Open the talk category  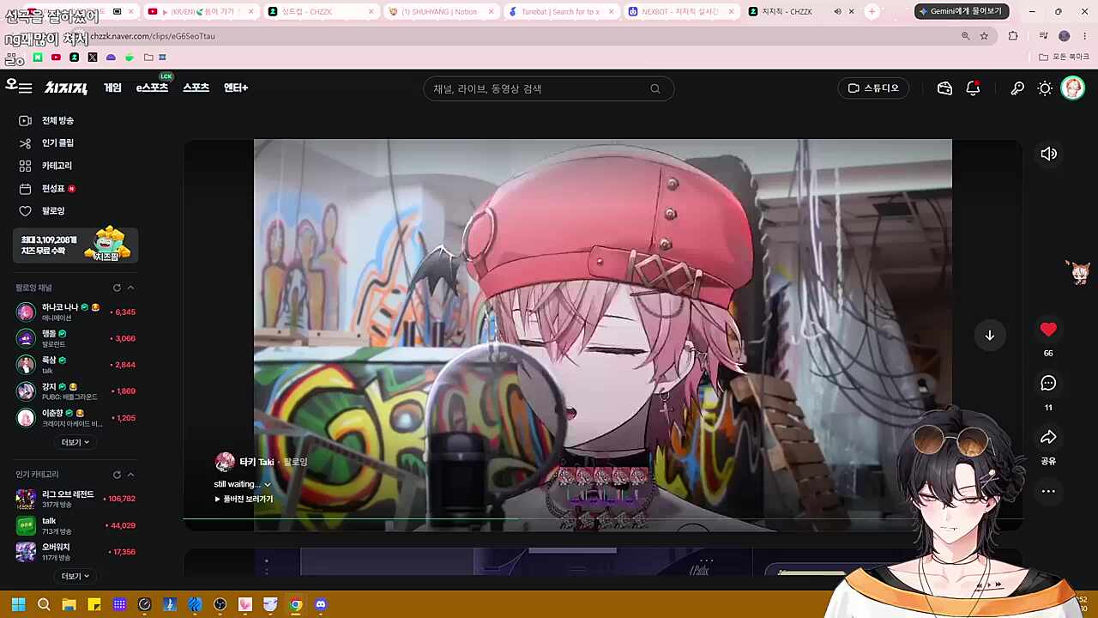tap(75, 525)
